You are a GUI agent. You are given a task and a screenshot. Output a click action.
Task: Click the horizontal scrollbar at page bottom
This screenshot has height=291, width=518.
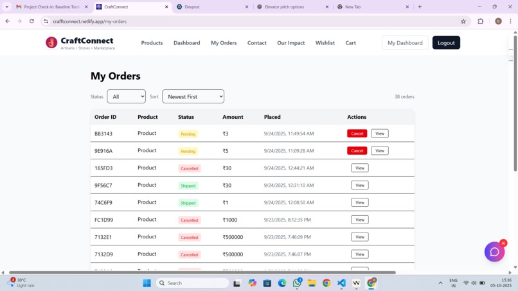[x=202, y=272]
